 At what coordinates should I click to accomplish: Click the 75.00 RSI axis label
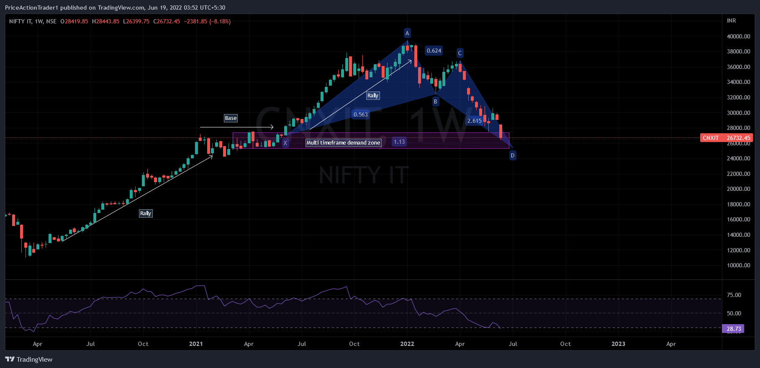pos(734,295)
